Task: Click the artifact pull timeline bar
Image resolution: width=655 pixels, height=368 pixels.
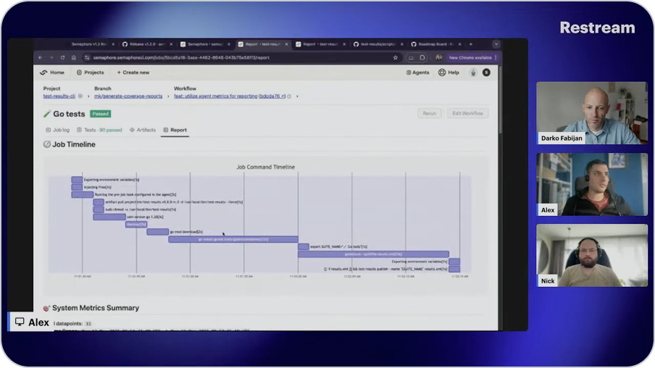Action: (x=99, y=202)
